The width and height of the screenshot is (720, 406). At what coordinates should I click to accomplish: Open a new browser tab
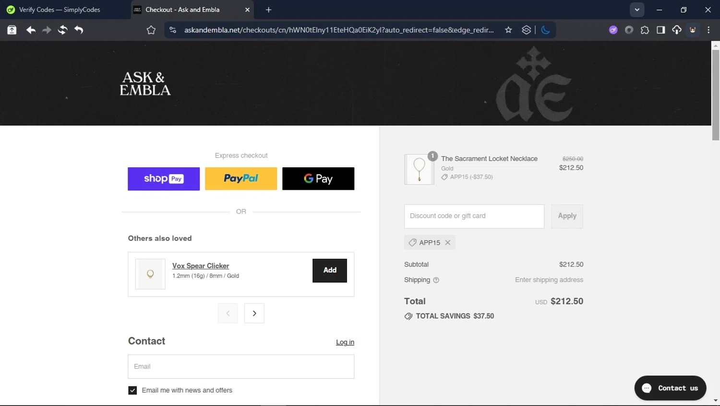pos(268,10)
